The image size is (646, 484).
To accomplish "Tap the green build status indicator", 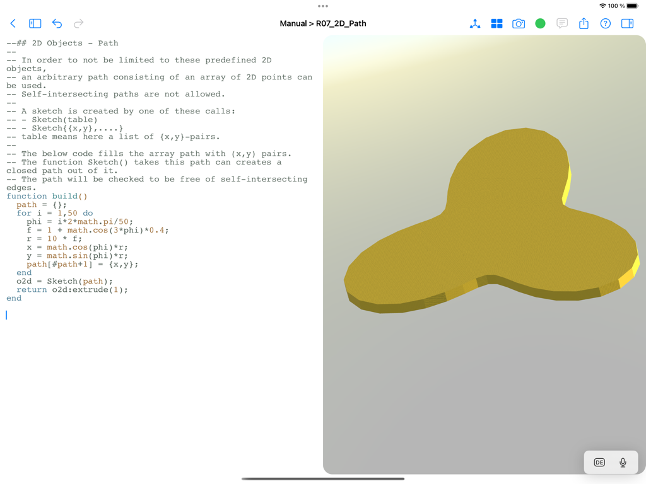I will coord(540,23).
